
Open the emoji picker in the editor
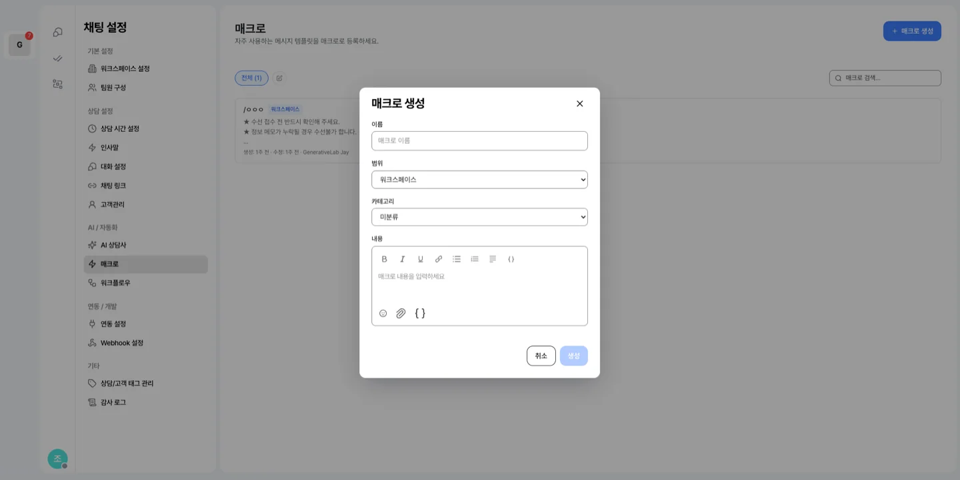[383, 314]
